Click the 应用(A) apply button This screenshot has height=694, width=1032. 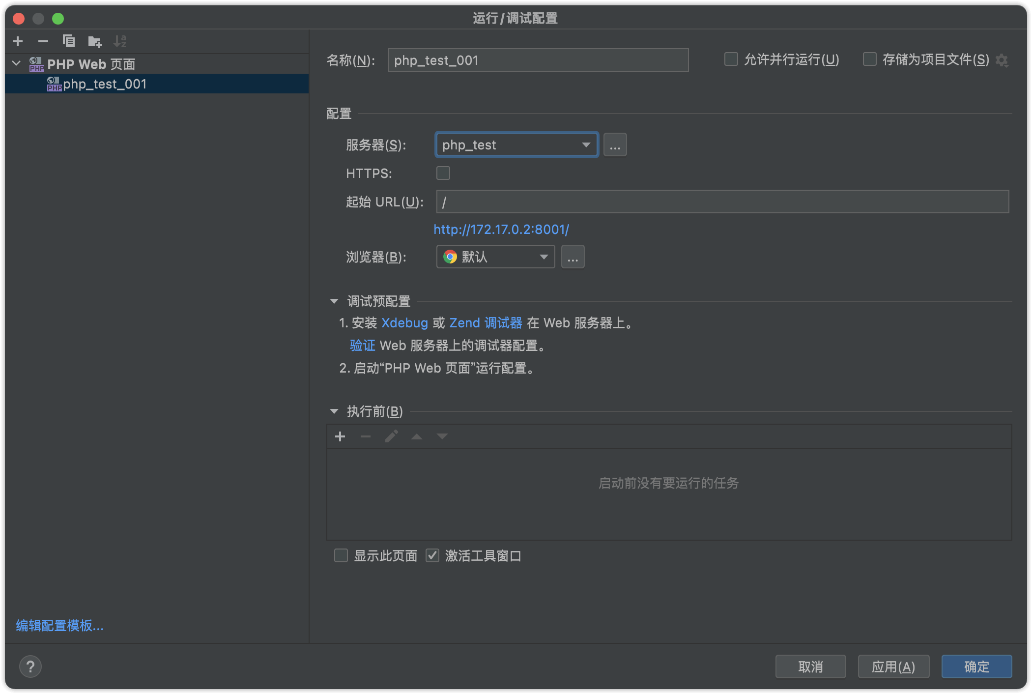tap(893, 666)
